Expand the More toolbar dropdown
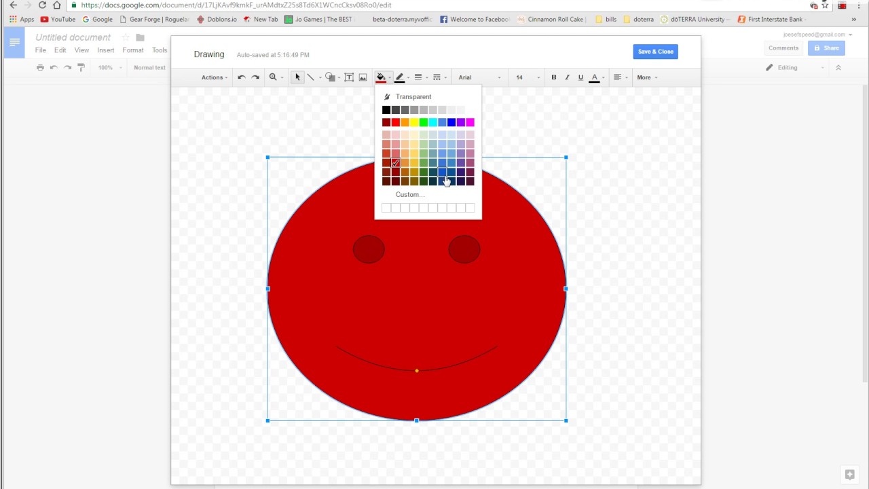The width and height of the screenshot is (869, 489). pos(647,77)
